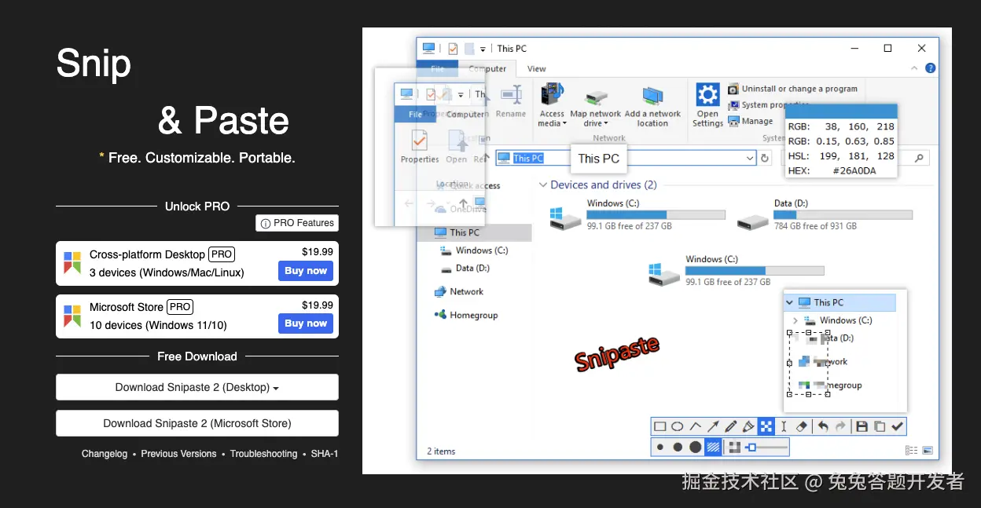Click the This PC address bar field
The width and height of the screenshot is (981, 508).
pos(626,158)
